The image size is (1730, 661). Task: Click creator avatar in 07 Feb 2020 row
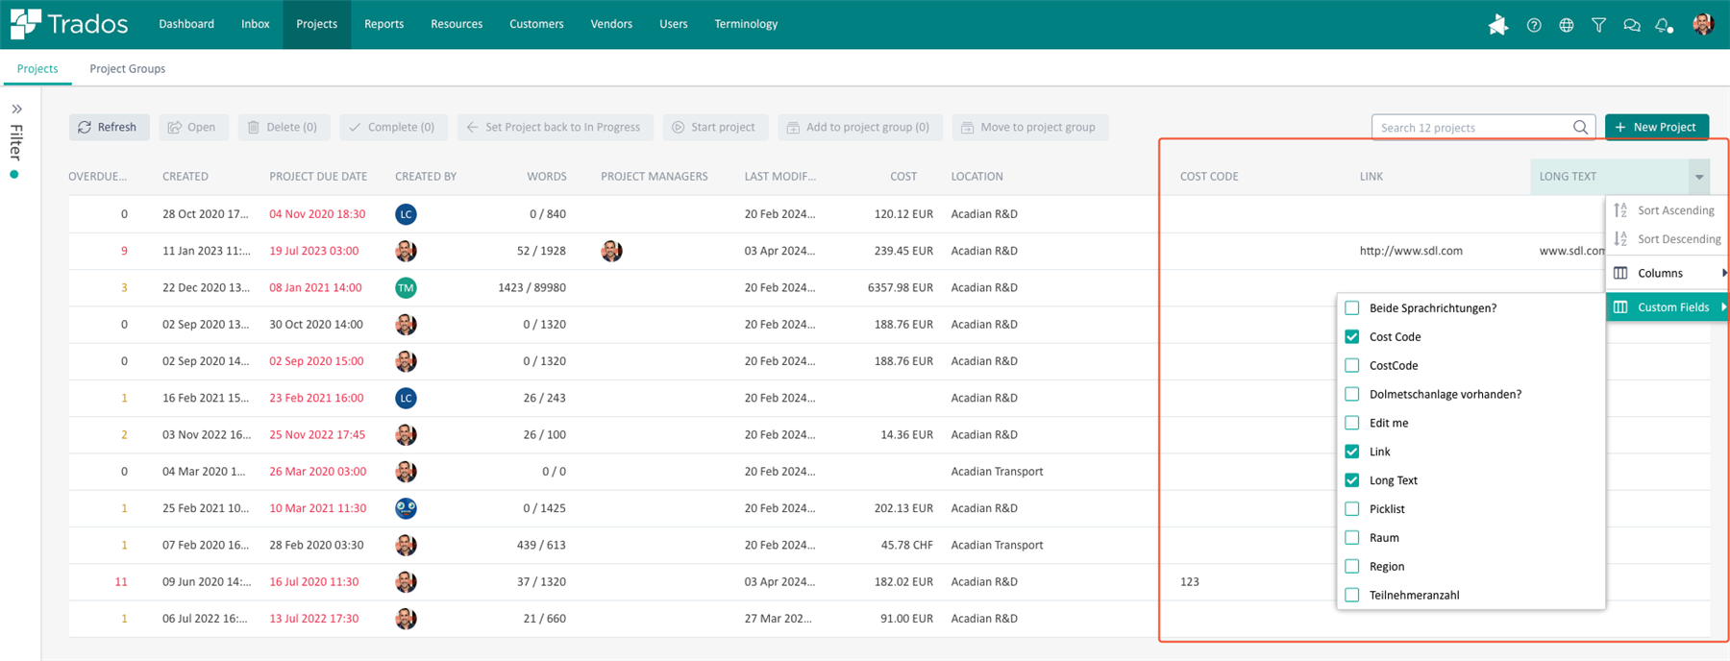pyautogui.click(x=406, y=545)
